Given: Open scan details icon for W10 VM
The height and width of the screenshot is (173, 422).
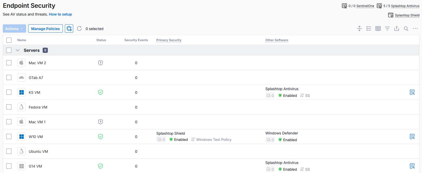Looking at the screenshot, I should tap(412, 136).
